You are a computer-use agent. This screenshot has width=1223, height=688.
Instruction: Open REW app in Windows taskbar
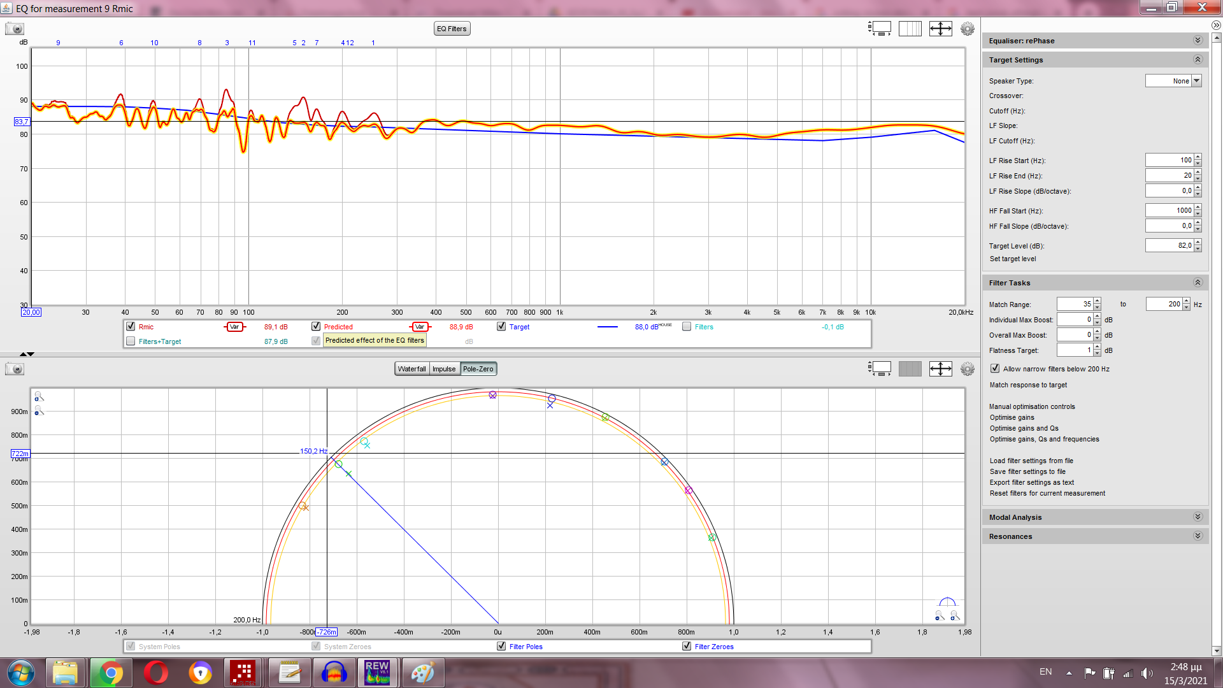click(376, 673)
